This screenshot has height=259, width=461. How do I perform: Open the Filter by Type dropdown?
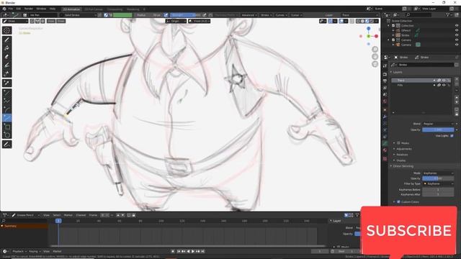(438, 184)
